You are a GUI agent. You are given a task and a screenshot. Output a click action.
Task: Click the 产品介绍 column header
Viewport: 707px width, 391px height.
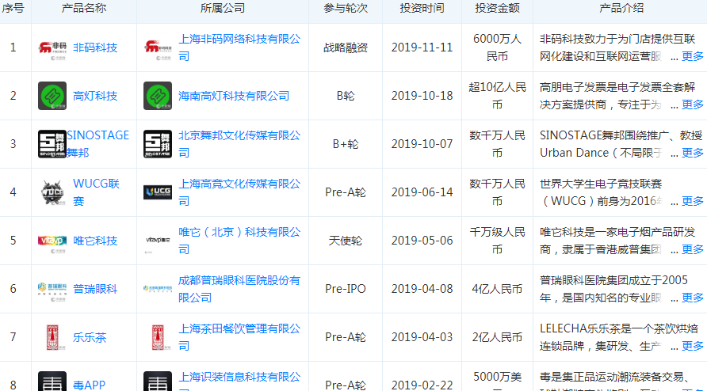621,8
